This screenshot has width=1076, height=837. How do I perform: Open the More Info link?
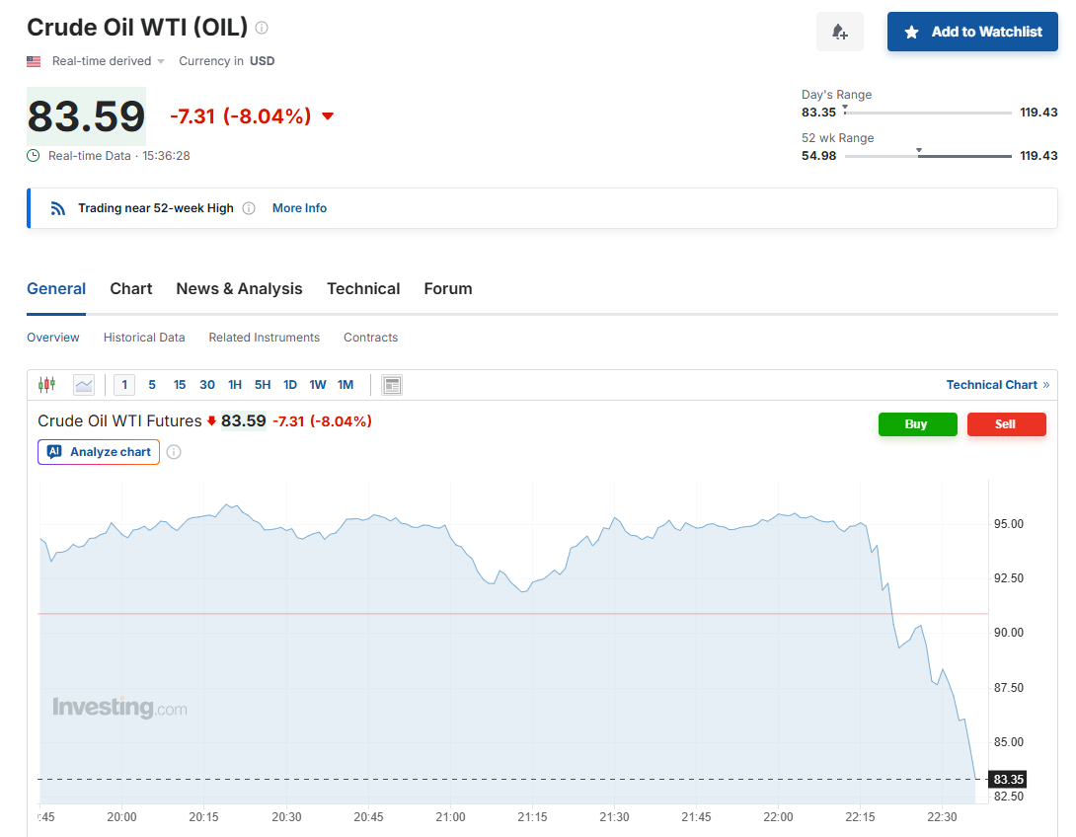pyautogui.click(x=299, y=208)
